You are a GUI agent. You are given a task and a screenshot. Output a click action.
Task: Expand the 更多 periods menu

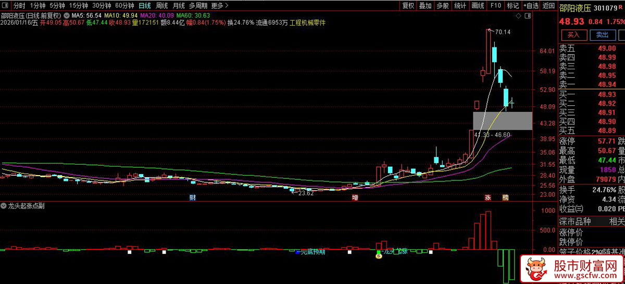(219, 6)
